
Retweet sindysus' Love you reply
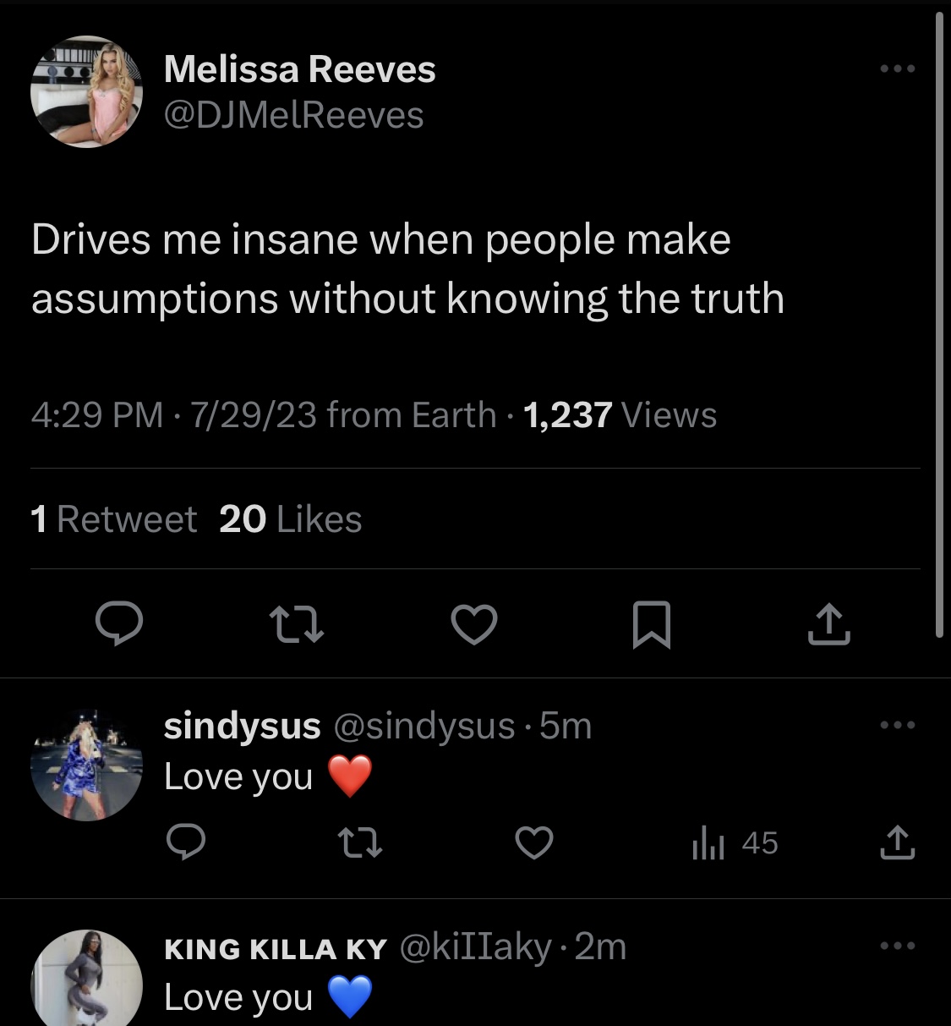[x=360, y=843]
